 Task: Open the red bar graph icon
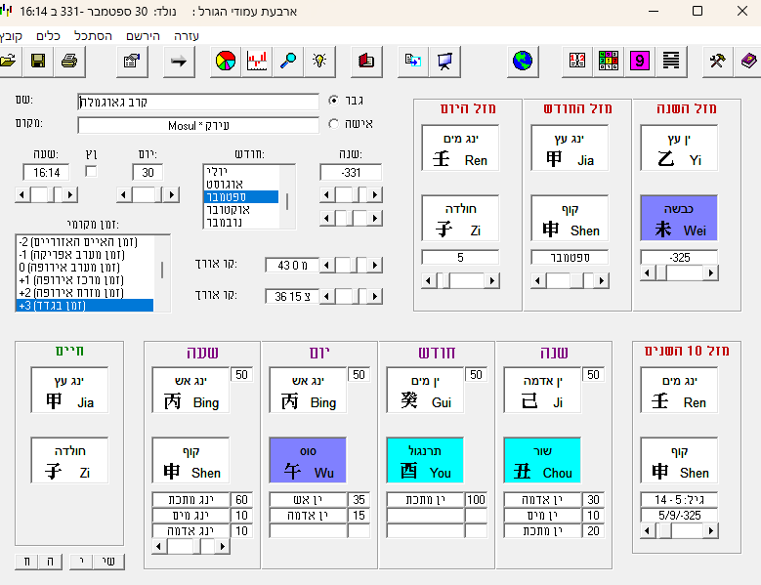coord(257,62)
